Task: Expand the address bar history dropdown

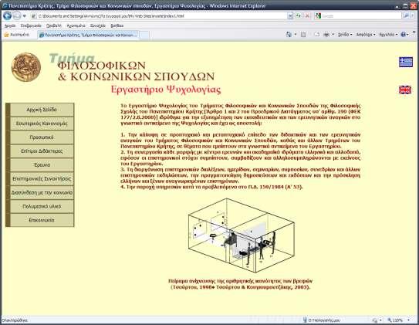Action: pyautogui.click(x=290, y=16)
